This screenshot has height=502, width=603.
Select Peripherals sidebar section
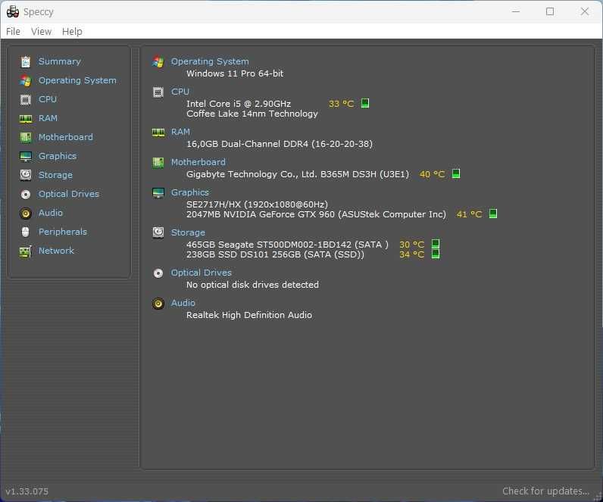tap(63, 232)
